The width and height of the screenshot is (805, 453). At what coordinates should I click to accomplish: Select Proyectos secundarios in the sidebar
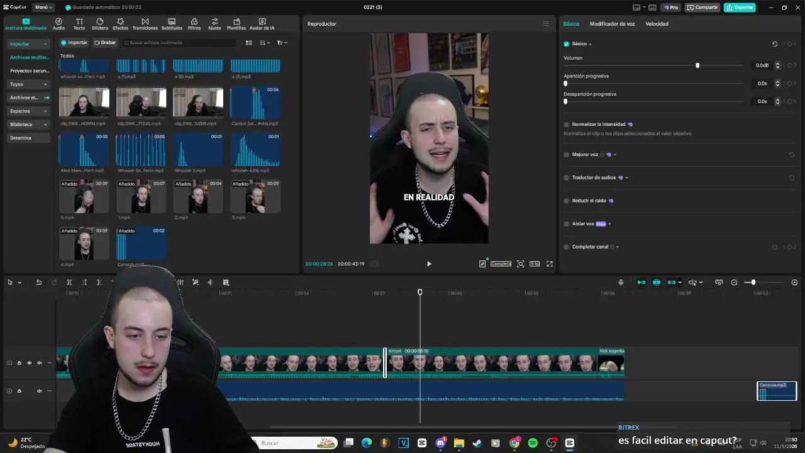click(x=29, y=71)
